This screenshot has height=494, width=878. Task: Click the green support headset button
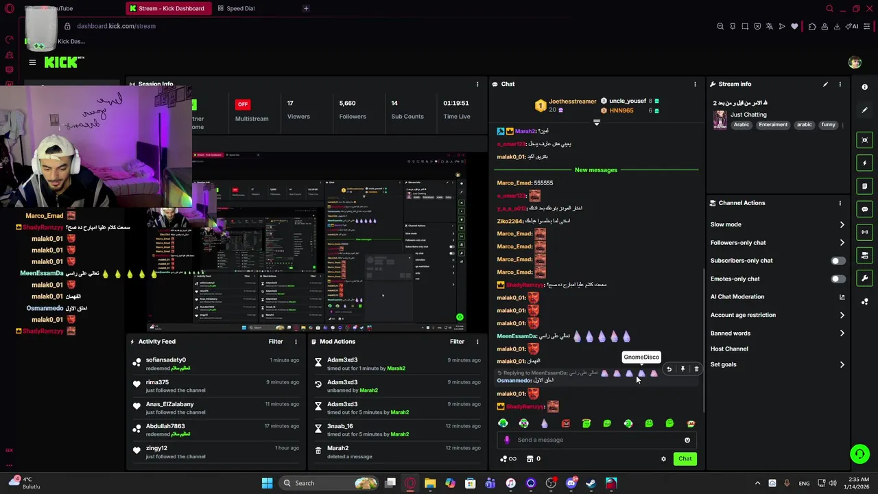tap(859, 454)
